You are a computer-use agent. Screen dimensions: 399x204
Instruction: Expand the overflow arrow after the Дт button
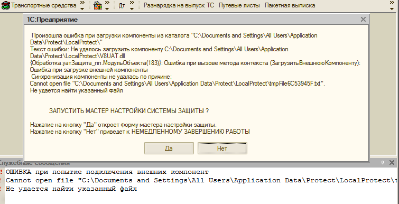coord(132,5)
